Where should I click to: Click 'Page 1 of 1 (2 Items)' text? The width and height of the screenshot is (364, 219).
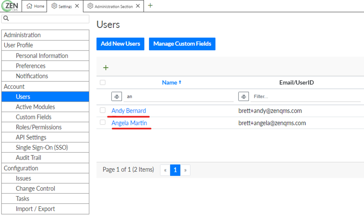coord(128,170)
